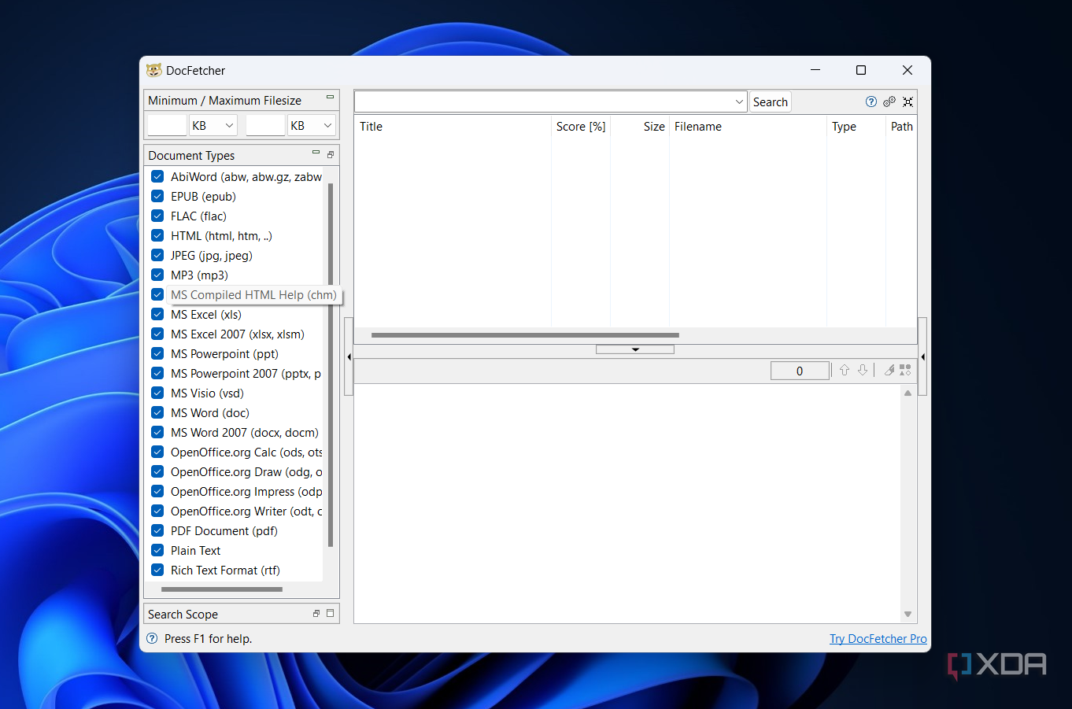Open the help icon beside the Search button
Viewport: 1072px width, 709px height.
[871, 102]
